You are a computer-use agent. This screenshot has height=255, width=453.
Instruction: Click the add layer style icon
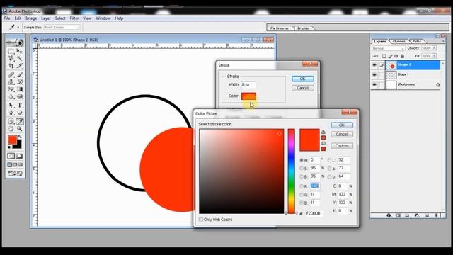[x=389, y=215]
